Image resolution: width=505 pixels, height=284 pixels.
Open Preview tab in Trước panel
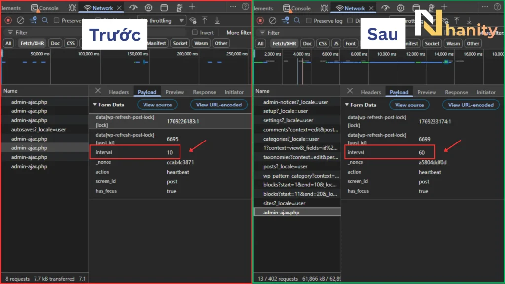click(x=175, y=92)
